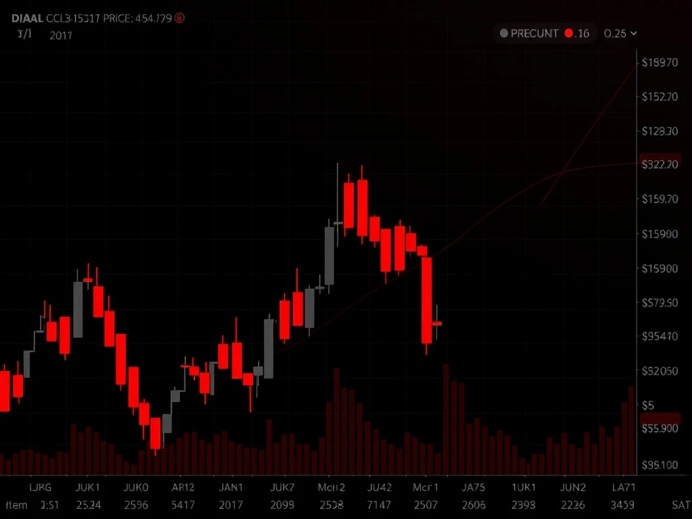Click the 2099 value in bottom row

pyautogui.click(x=282, y=505)
